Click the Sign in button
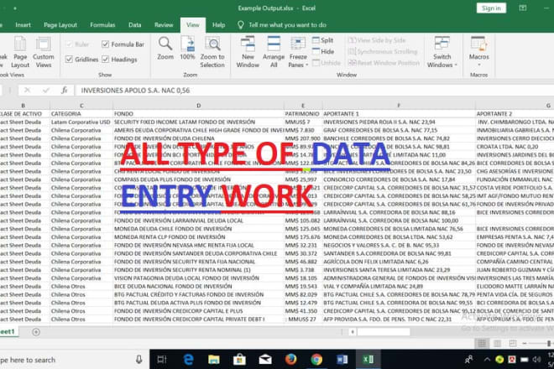 (491, 8)
